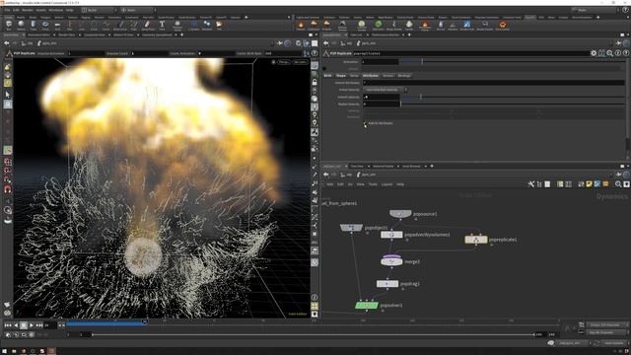Open Inherit Velocity dropdown
Image resolution: width=631 pixels, height=355 pixels.
coord(386,90)
